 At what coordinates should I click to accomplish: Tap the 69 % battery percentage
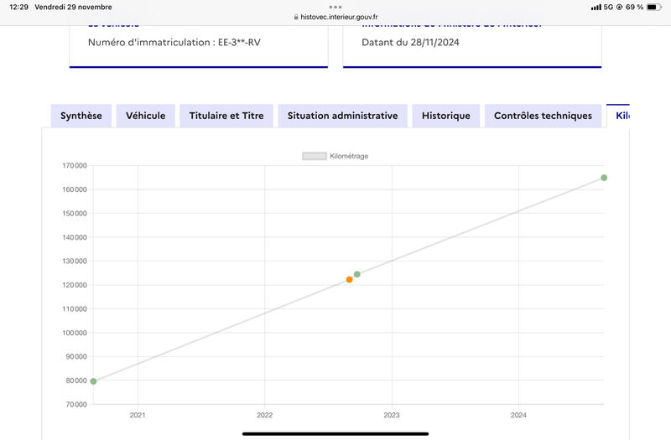[x=634, y=7]
